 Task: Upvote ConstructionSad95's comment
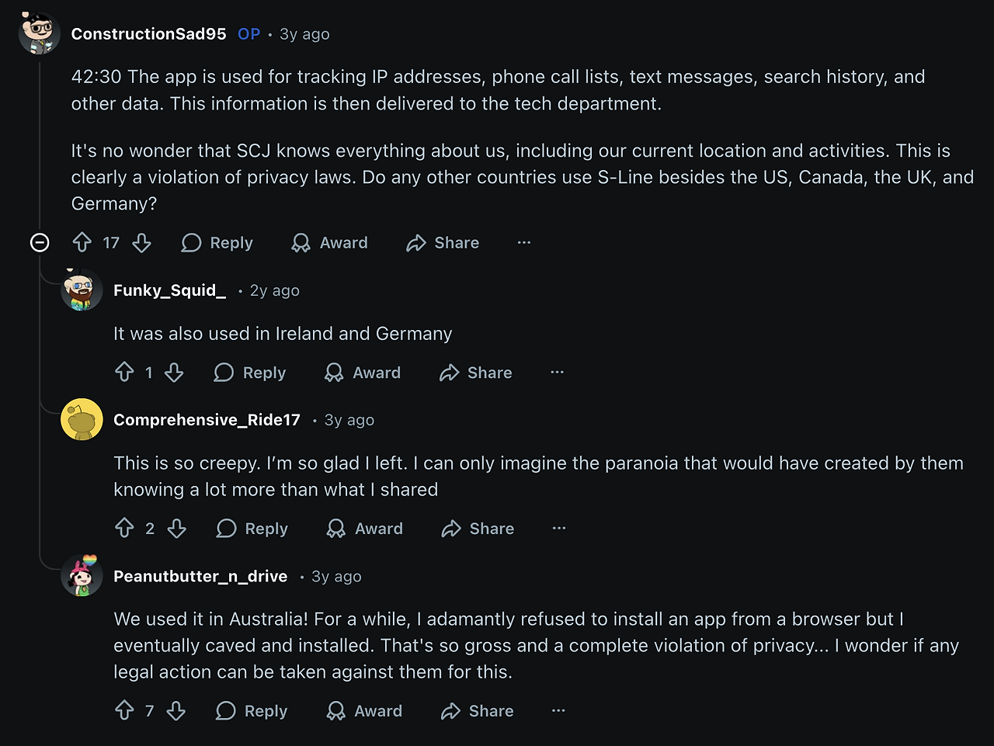pos(82,242)
